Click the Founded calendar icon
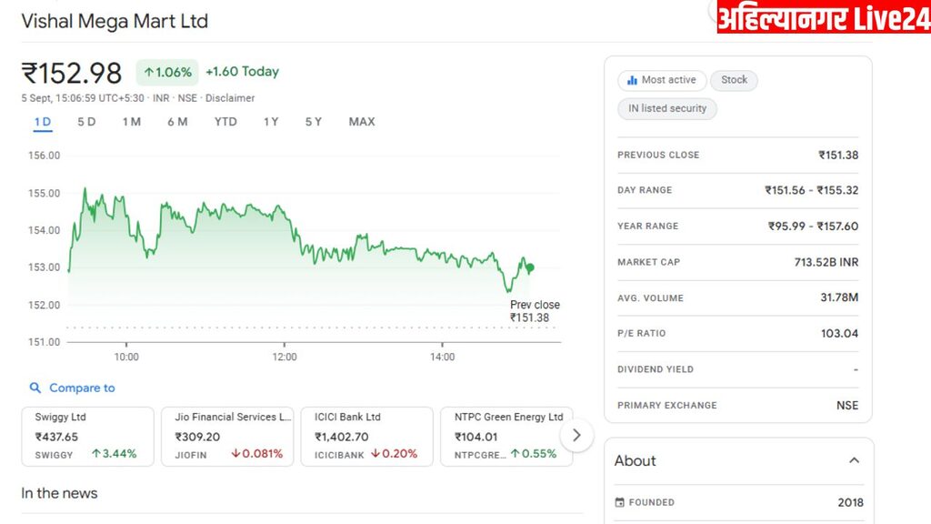This screenshot has width=931, height=524. point(620,502)
